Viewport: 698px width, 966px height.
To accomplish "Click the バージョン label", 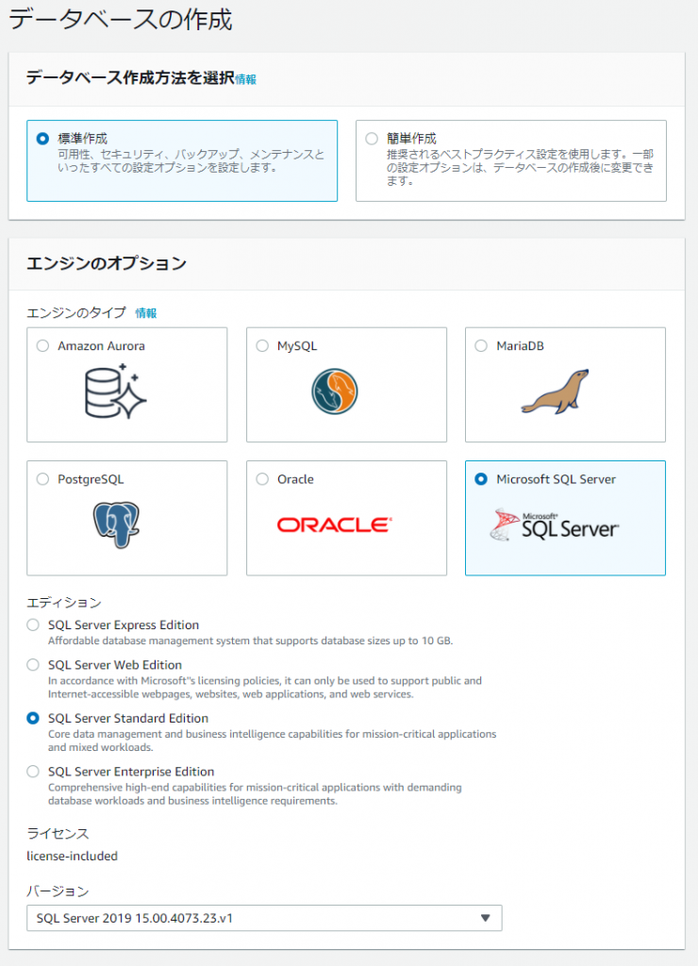I will point(58,891).
